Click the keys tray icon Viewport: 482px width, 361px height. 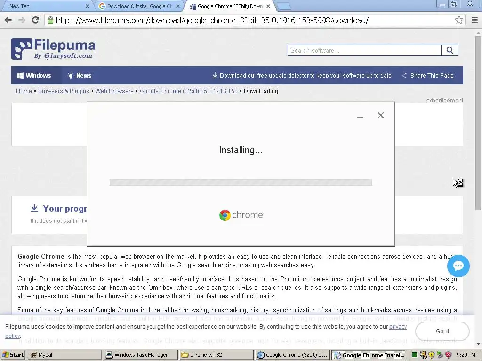click(x=423, y=355)
